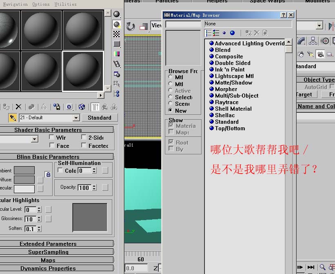Viewport: 335px width, 274px height.
Task: Click the Video Color Check icon
Action: pos(117,53)
